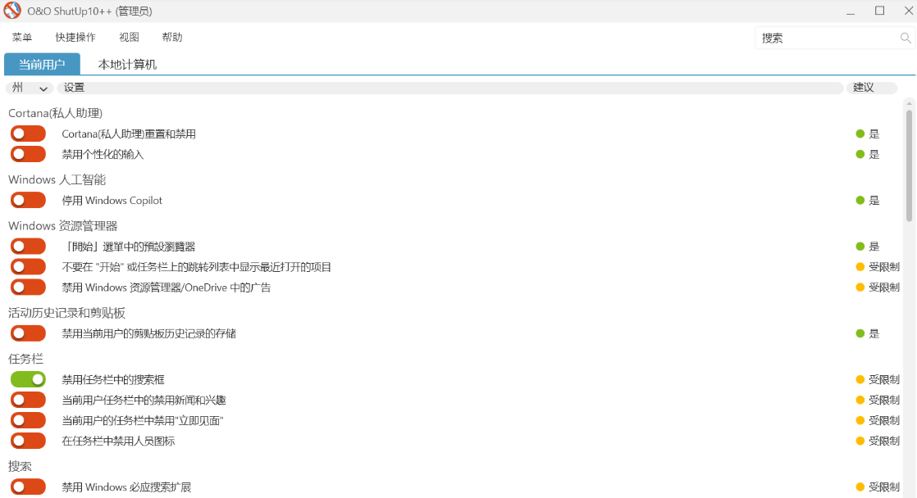Turn on 停用 Windows Copilot
This screenshot has width=917, height=498.
(x=28, y=200)
